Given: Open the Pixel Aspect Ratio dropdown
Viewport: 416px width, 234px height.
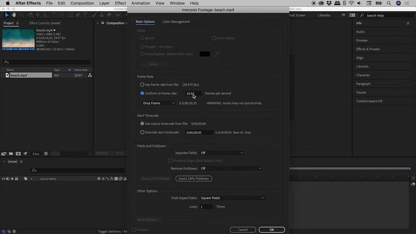Looking at the screenshot, I should pyautogui.click(x=232, y=198).
